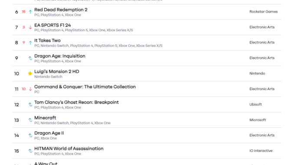The height and width of the screenshot is (165, 294).
Task: Click the up arrow beside Red Dead Redemption 2
Action: [x=30, y=12]
